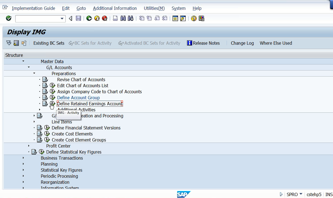Viewport: 333px width, 198px height.
Task: Execute Define Statistical Key Figures activity icon
Action: (x=42, y=152)
